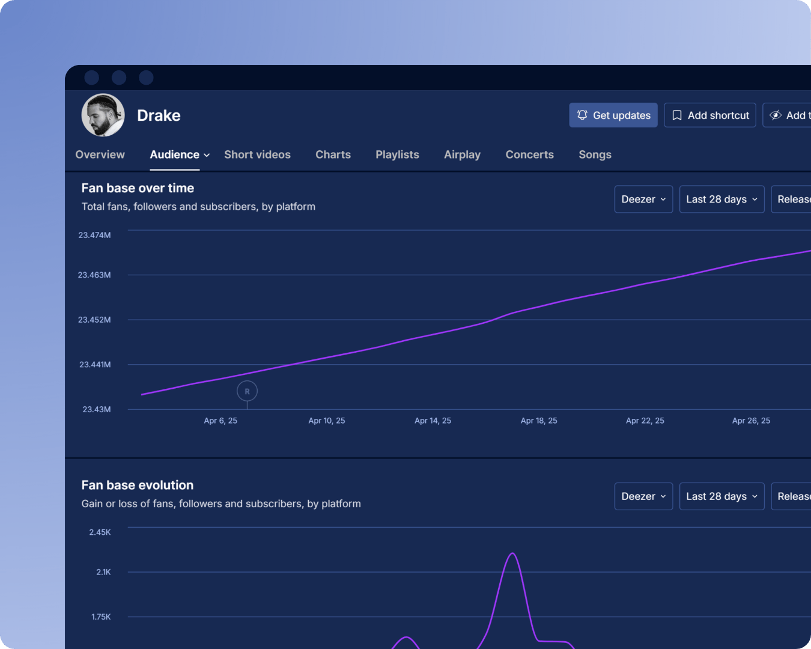
Task: Click the eye icon beside Add
Action: 776,115
